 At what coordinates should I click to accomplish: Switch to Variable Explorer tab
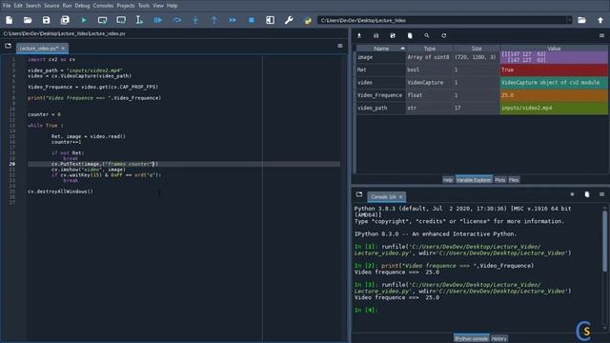(x=474, y=180)
